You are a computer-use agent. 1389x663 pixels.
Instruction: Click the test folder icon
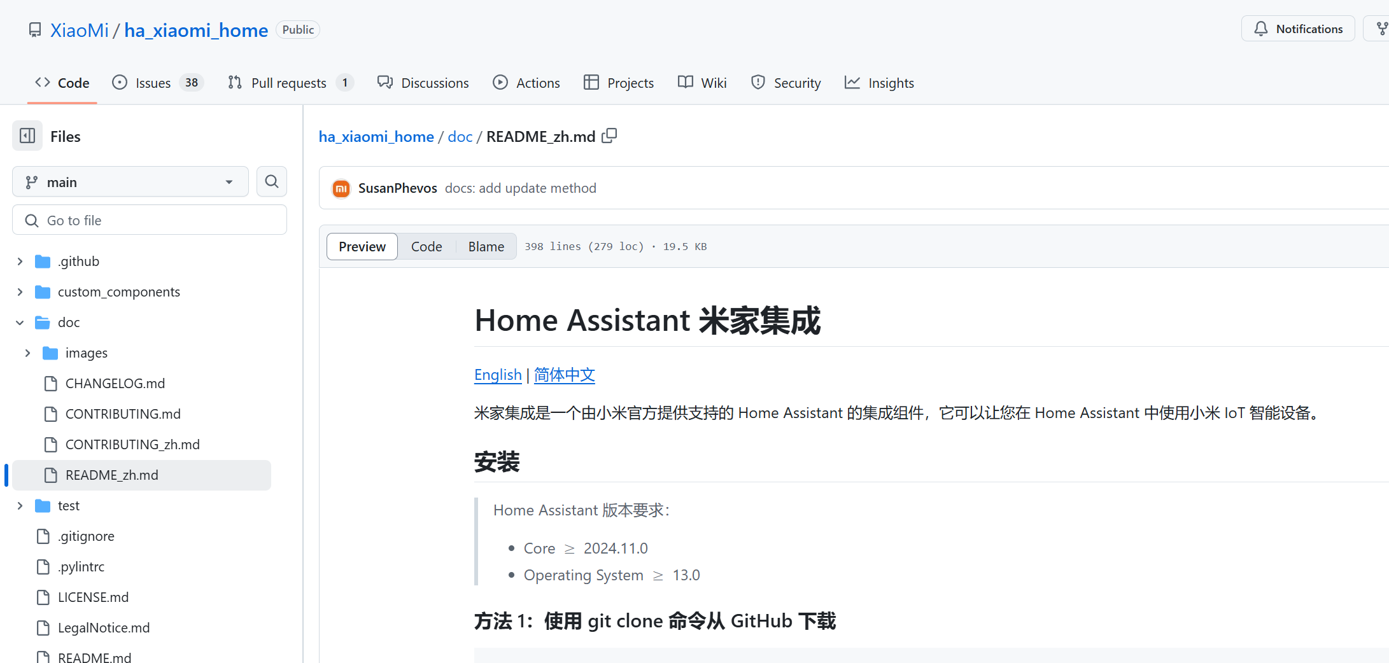pos(43,506)
